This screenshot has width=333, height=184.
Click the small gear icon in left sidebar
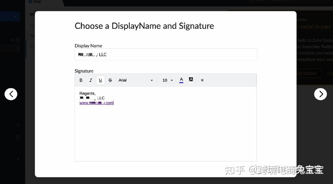13,40
